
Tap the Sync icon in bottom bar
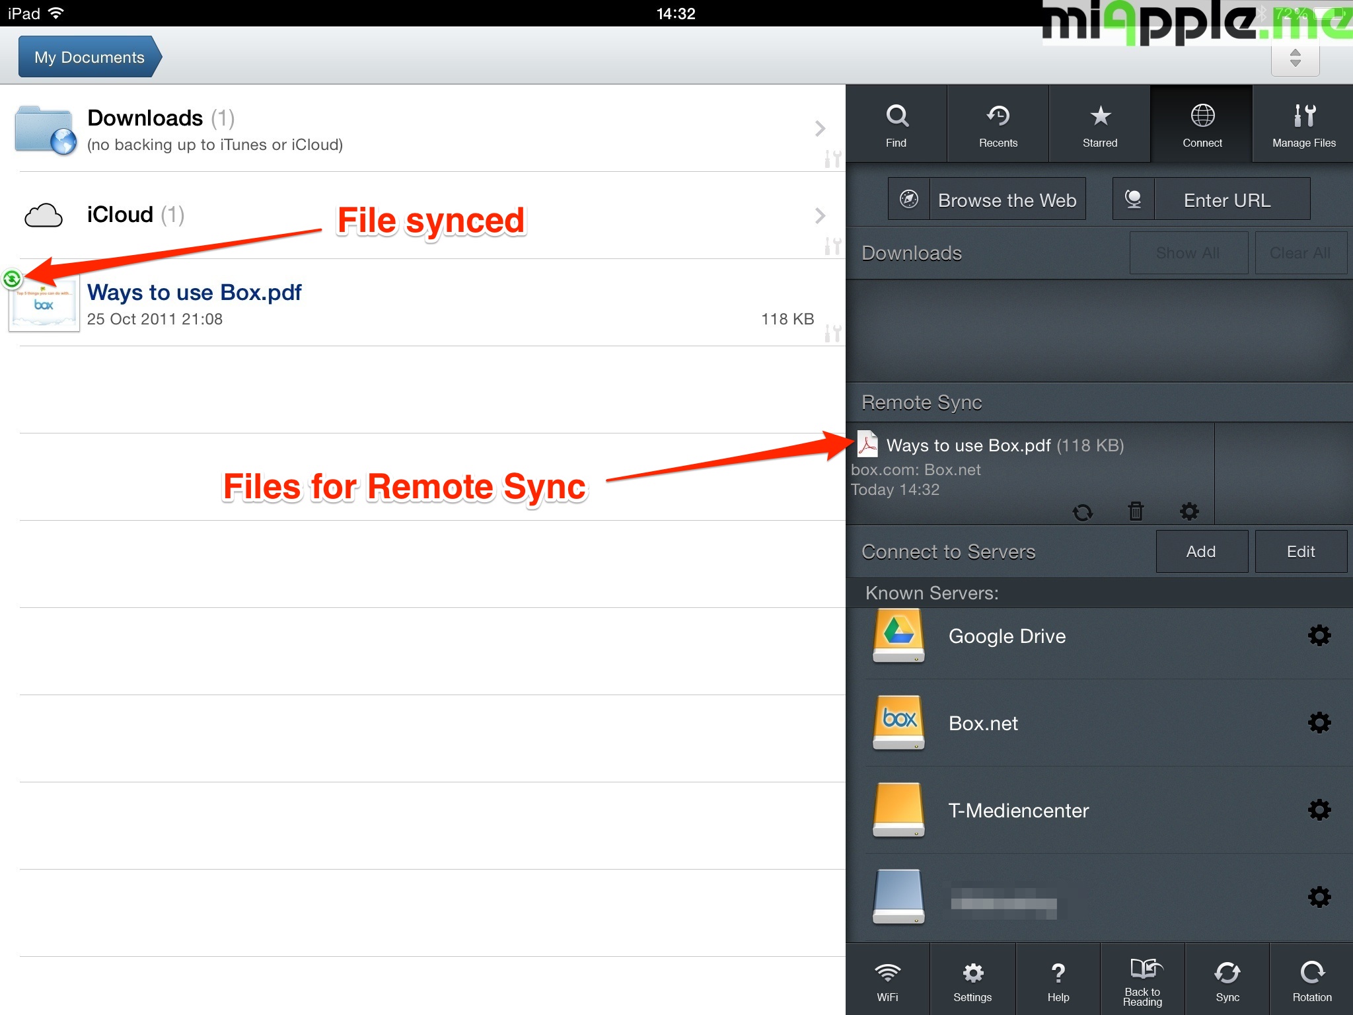coord(1227,980)
